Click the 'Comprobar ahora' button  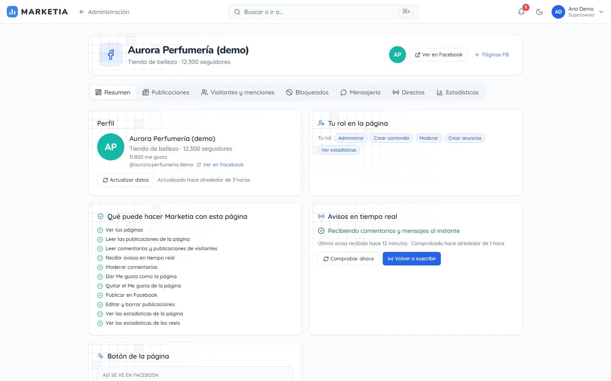[348, 259]
